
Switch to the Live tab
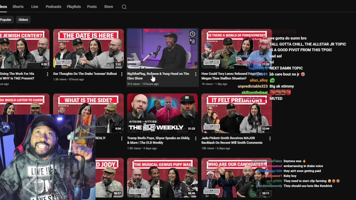coord(35,7)
